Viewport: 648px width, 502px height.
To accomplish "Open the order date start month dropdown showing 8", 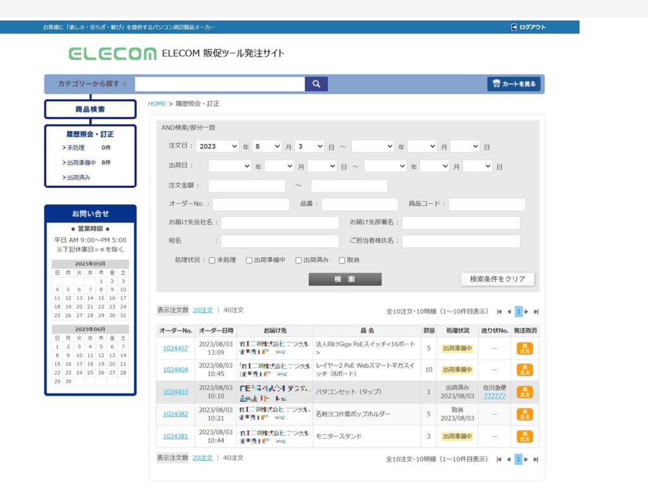I will (x=266, y=147).
